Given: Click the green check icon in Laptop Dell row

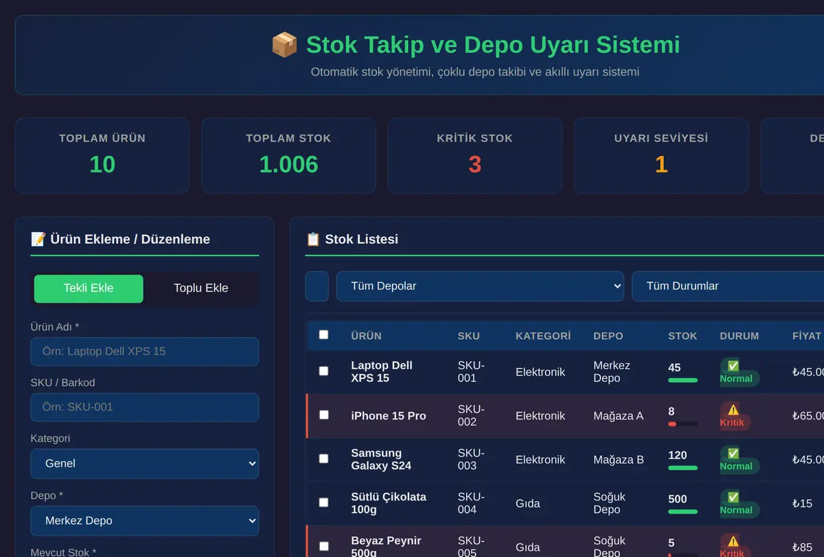Looking at the screenshot, I should pos(733,366).
